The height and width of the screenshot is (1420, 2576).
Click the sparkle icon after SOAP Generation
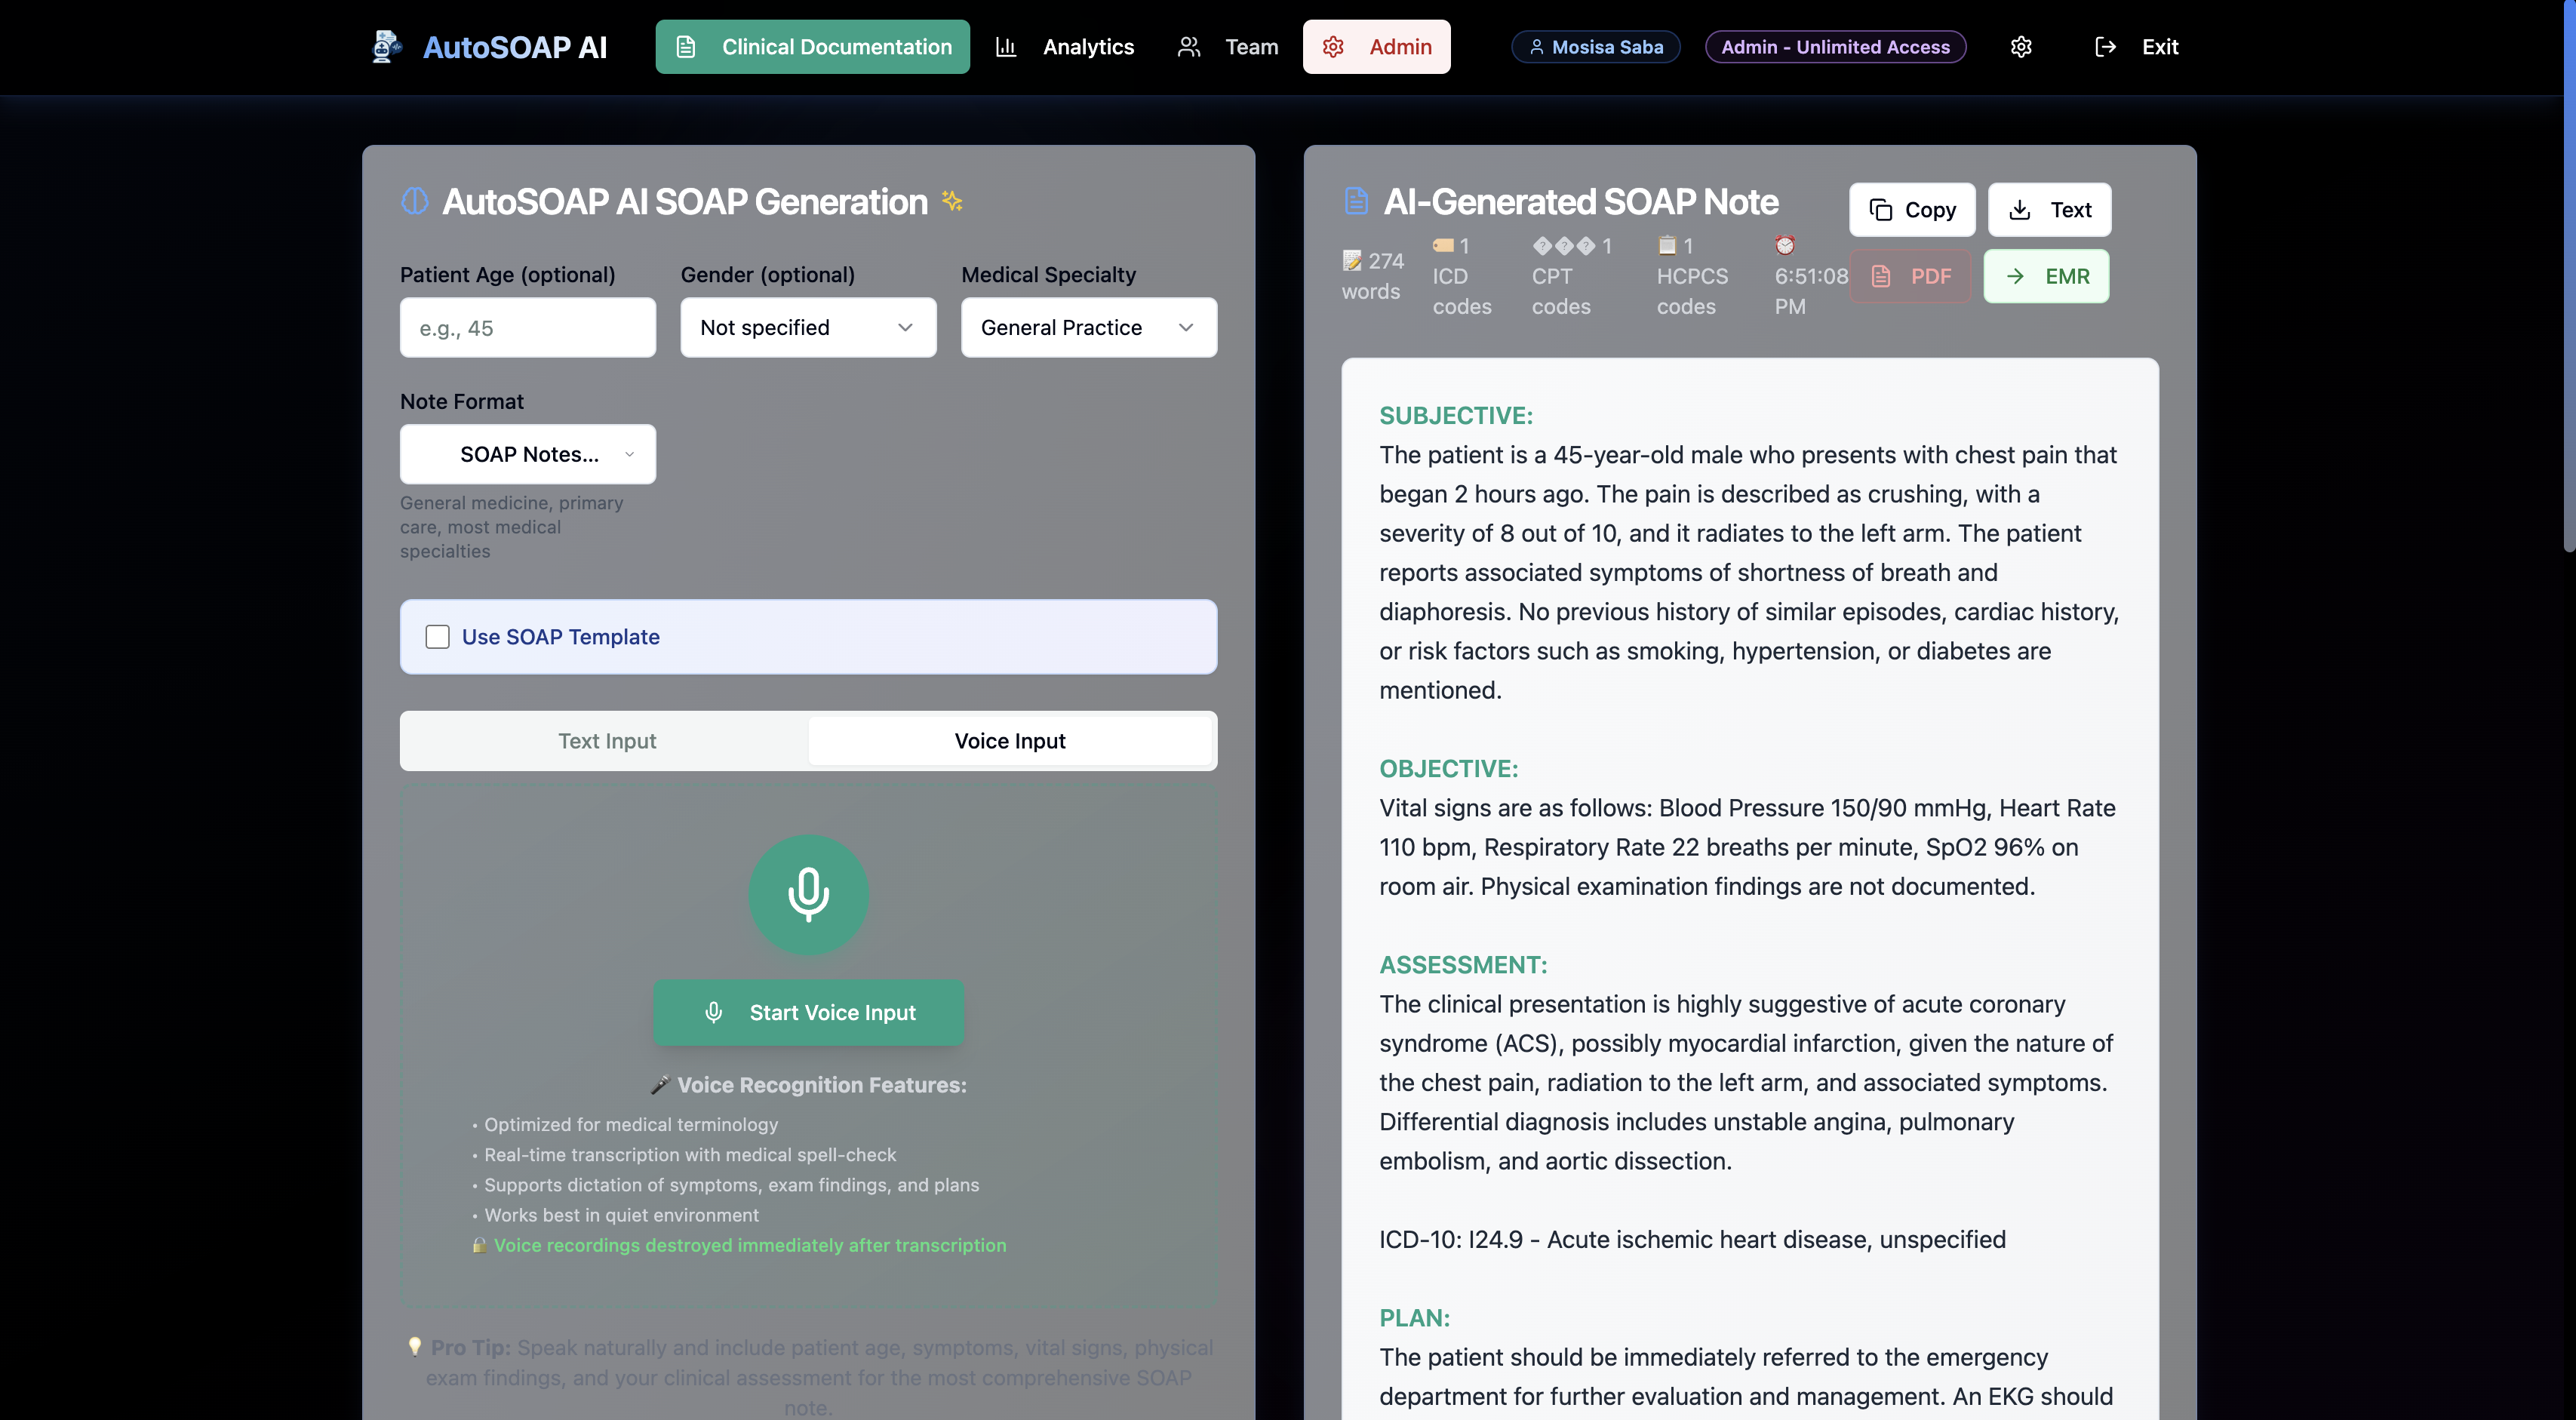point(952,201)
